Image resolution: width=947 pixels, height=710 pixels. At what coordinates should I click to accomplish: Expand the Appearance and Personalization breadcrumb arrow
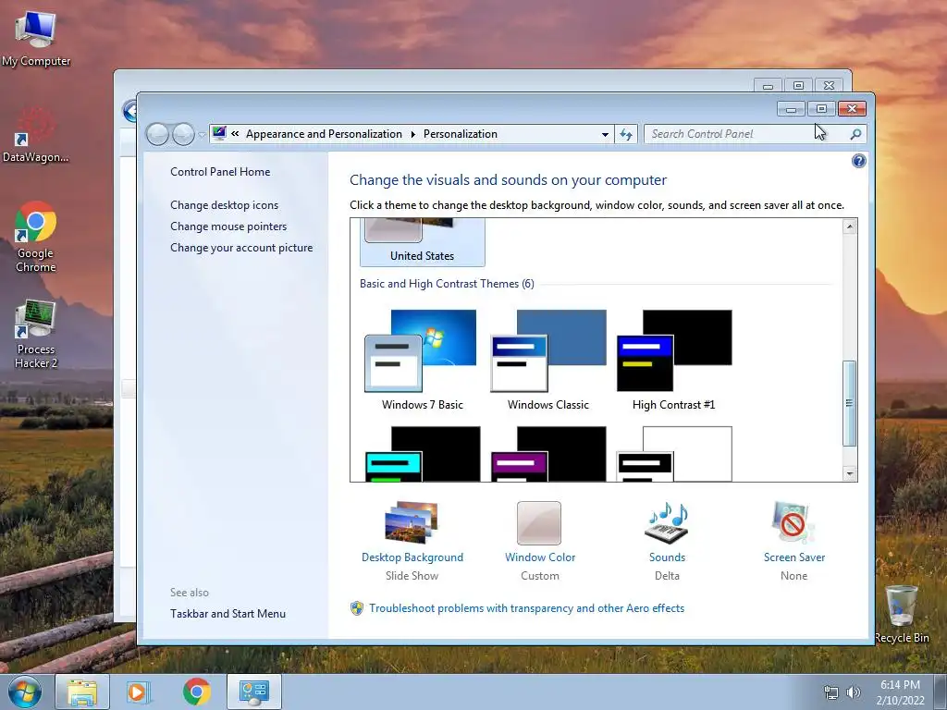click(413, 134)
